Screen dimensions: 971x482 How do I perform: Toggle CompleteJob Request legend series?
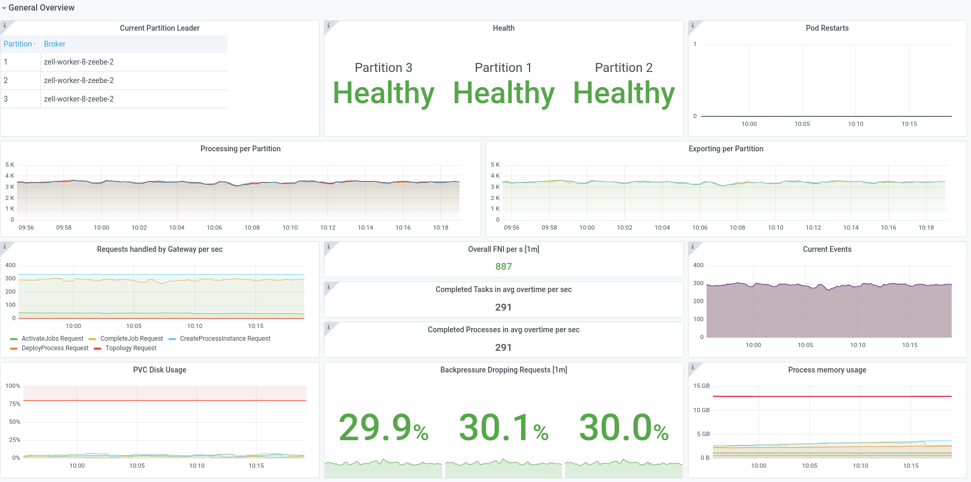(x=131, y=339)
